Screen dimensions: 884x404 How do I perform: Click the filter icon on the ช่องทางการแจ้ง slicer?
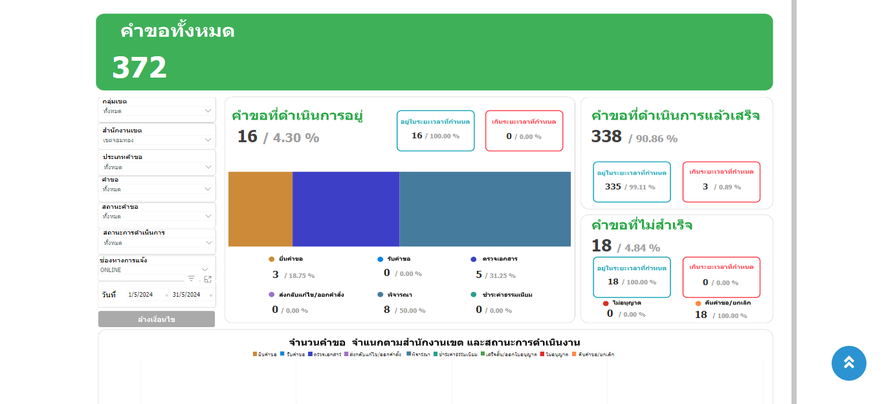click(191, 279)
